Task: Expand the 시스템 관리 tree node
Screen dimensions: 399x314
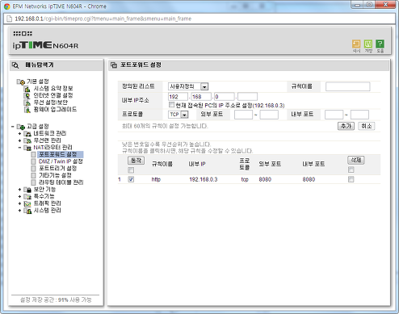Action: [19, 211]
